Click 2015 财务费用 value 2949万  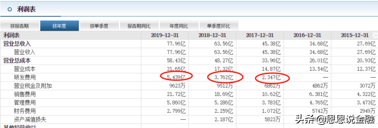pos(367,111)
